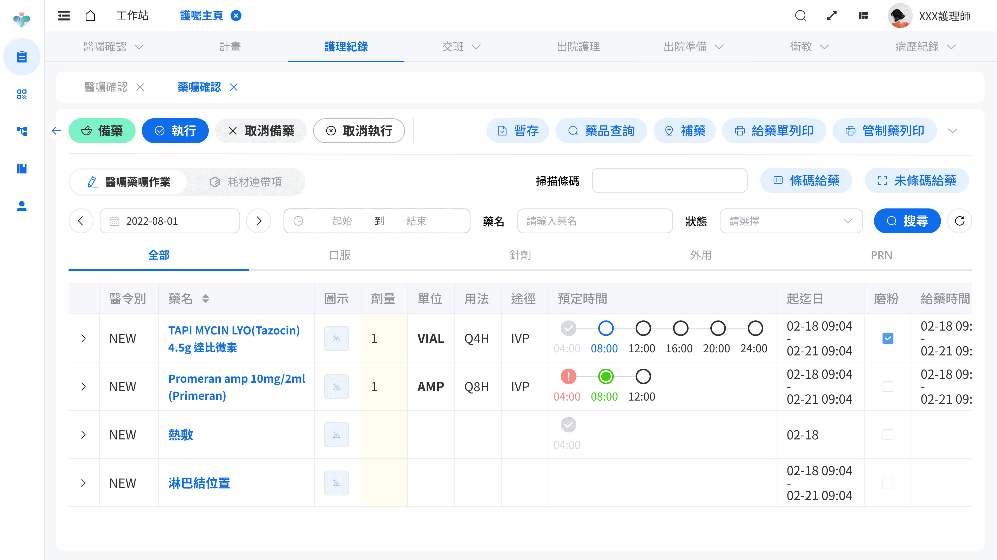Open 交班 dropdown menu
The width and height of the screenshot is (997, 560).
pos(461,47)
